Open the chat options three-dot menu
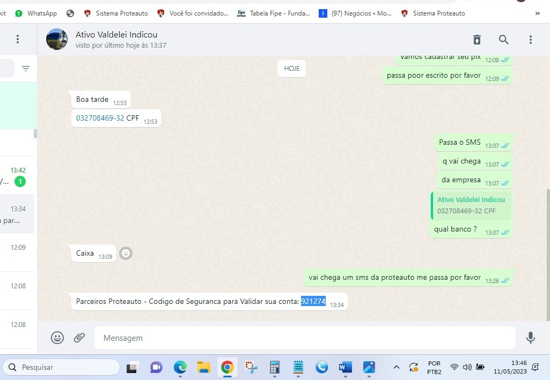This screenshot has height=380, width=550. [530, 40]
